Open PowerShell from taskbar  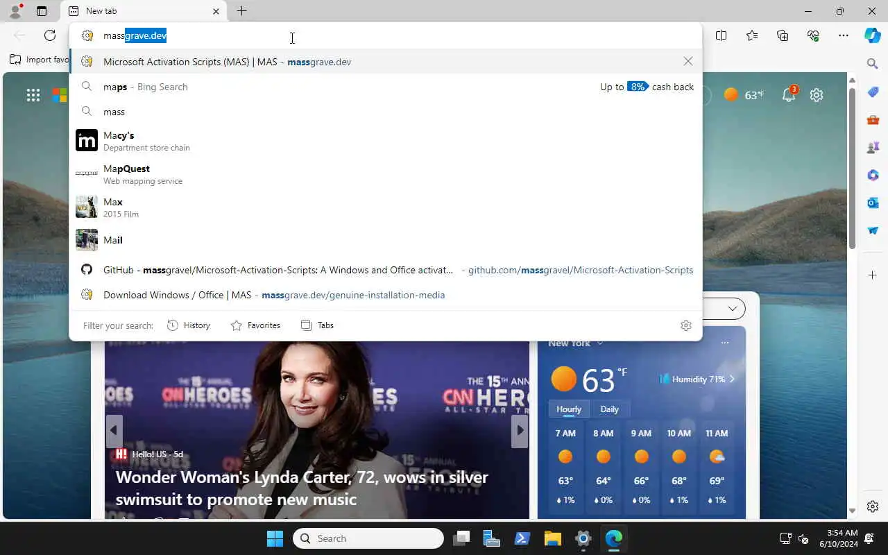(x=522, y=538)
